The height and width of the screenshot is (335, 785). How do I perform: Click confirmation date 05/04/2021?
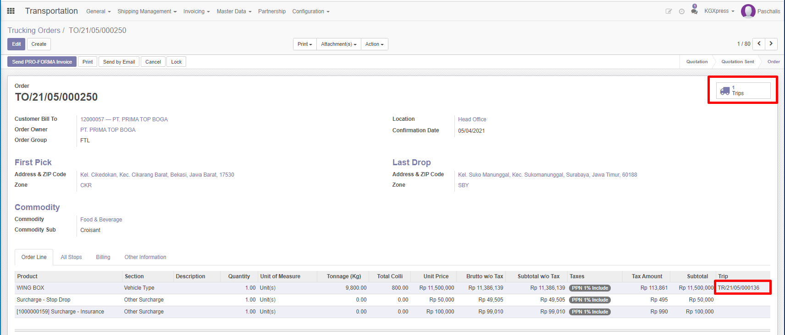tap(471, 131)
